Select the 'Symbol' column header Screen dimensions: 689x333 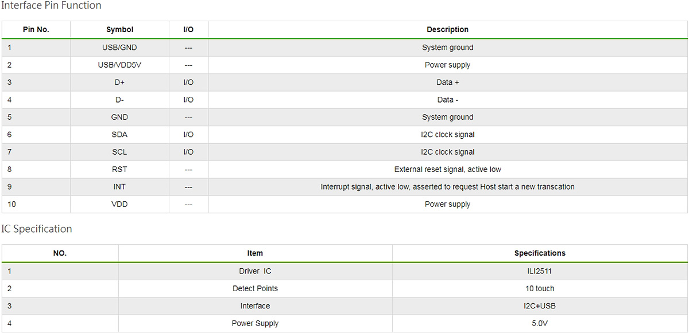click(x=119, y=30)
